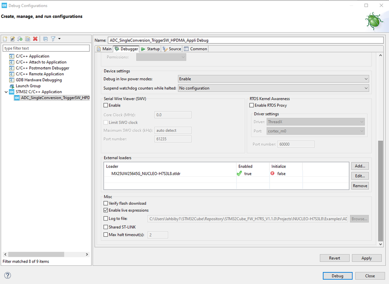Open the RTOS Driver ThreadX dropdown

click(x=315, y=122)
